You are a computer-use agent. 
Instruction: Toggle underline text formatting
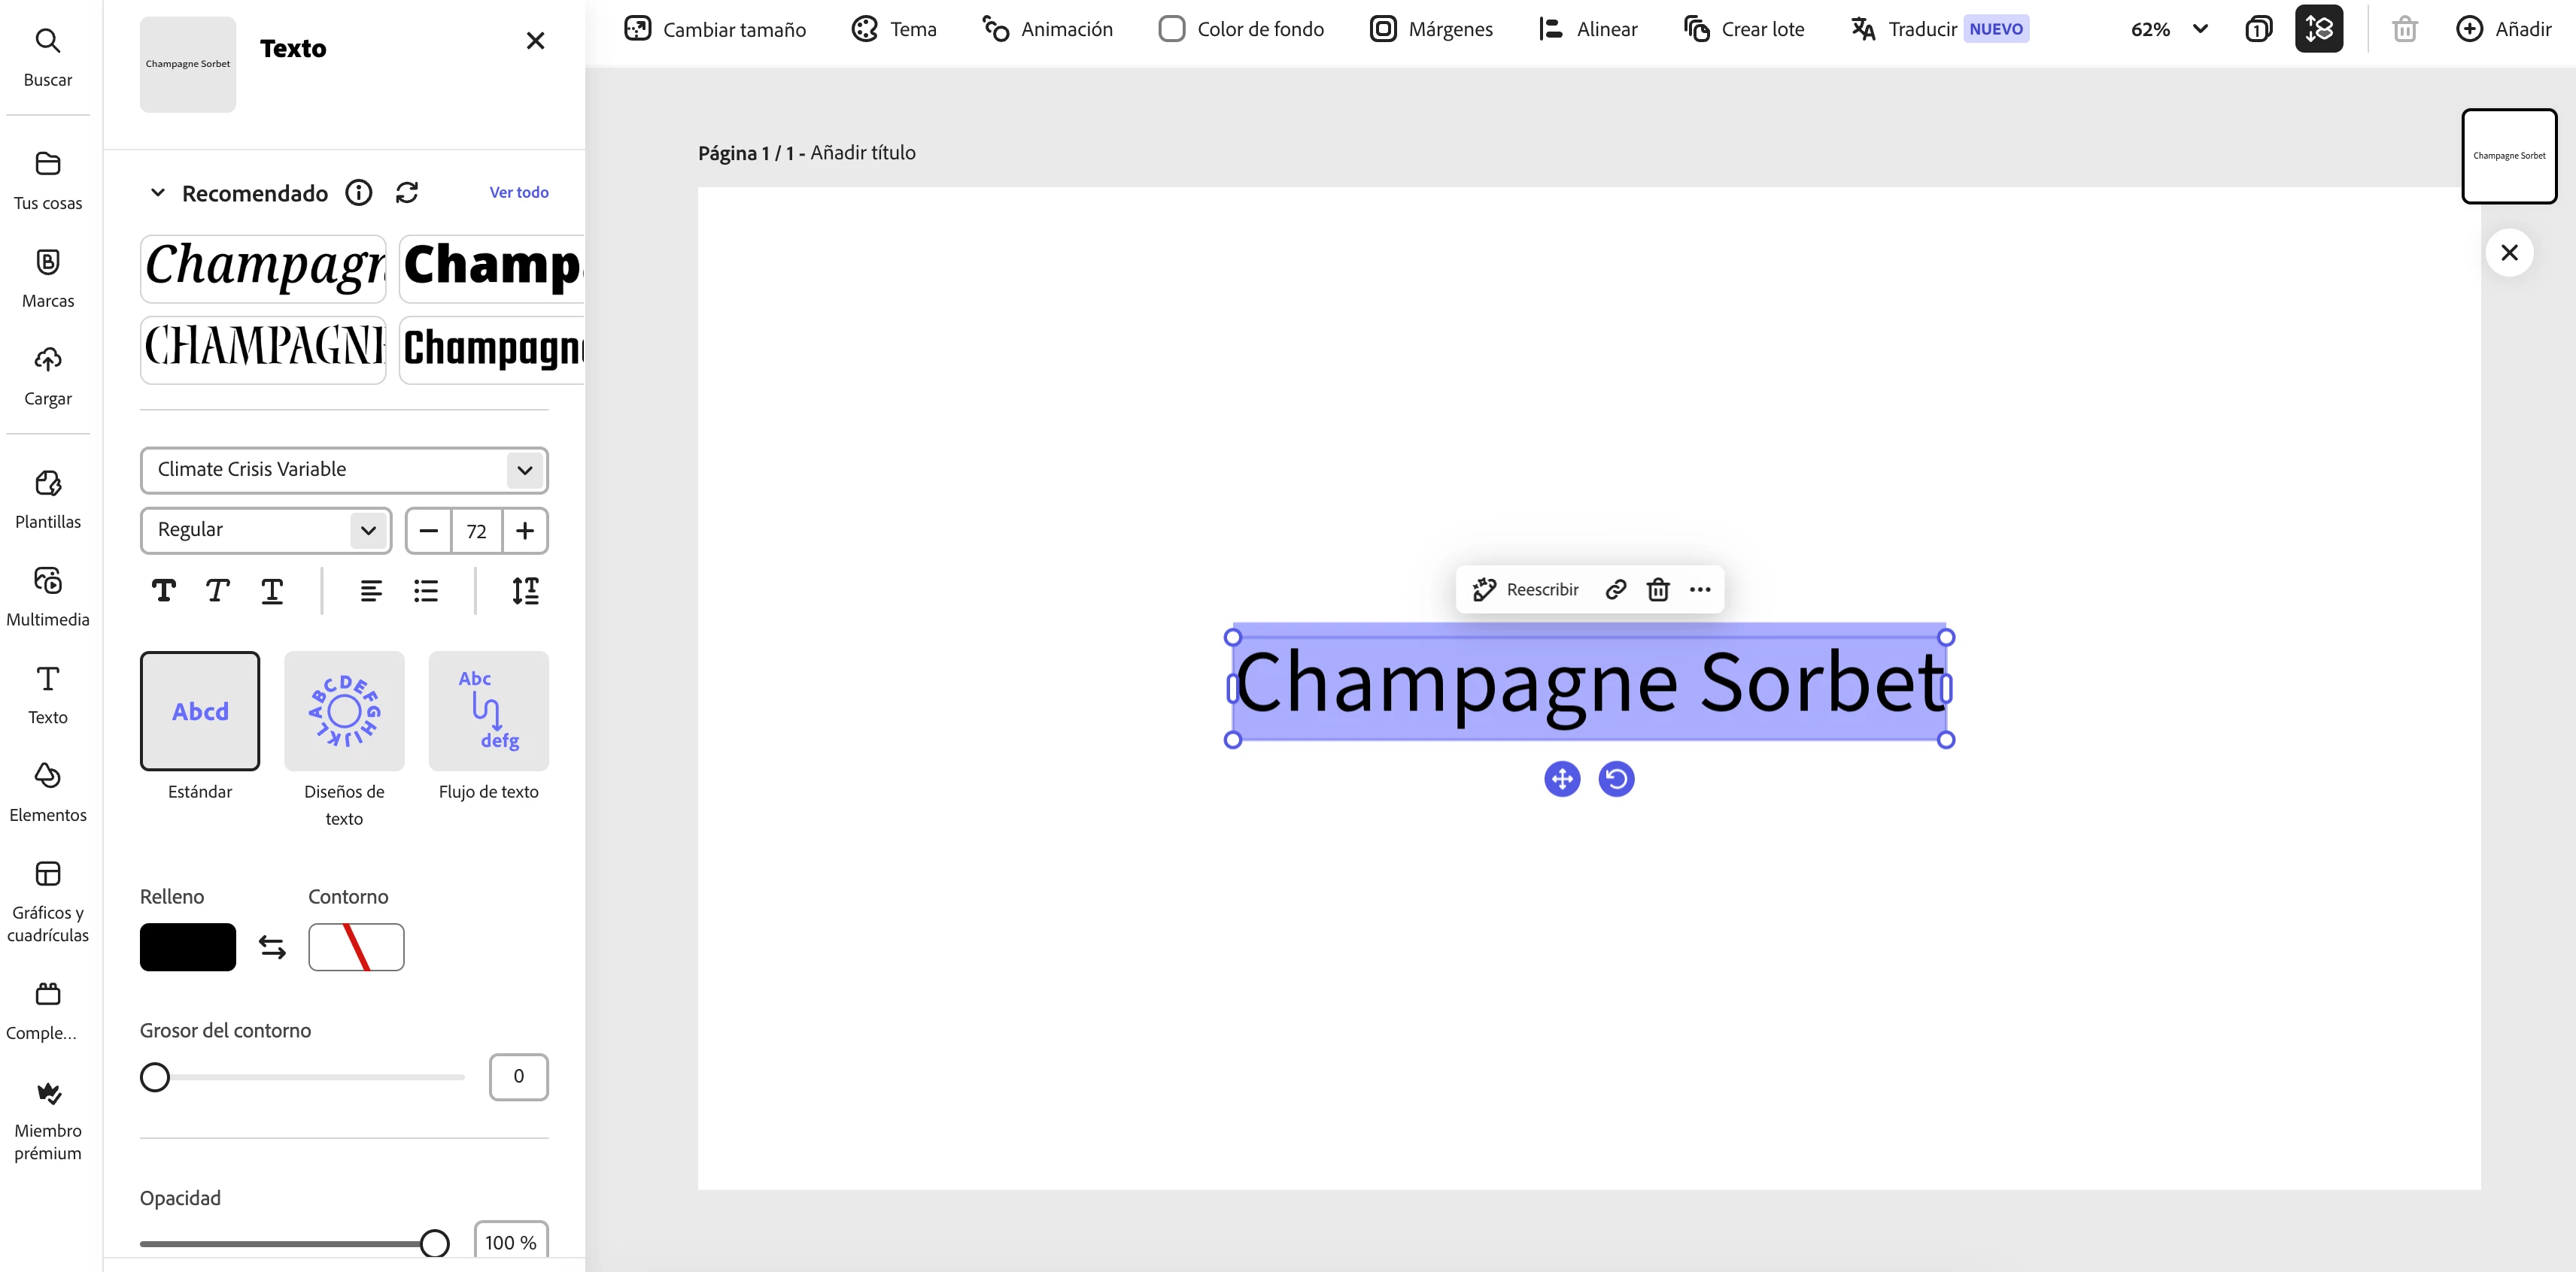[272, 591]
